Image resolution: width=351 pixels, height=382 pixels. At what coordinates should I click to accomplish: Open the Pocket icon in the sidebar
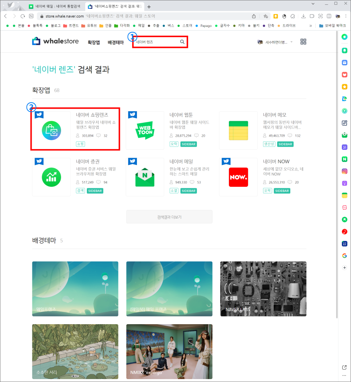coord(344,75)
